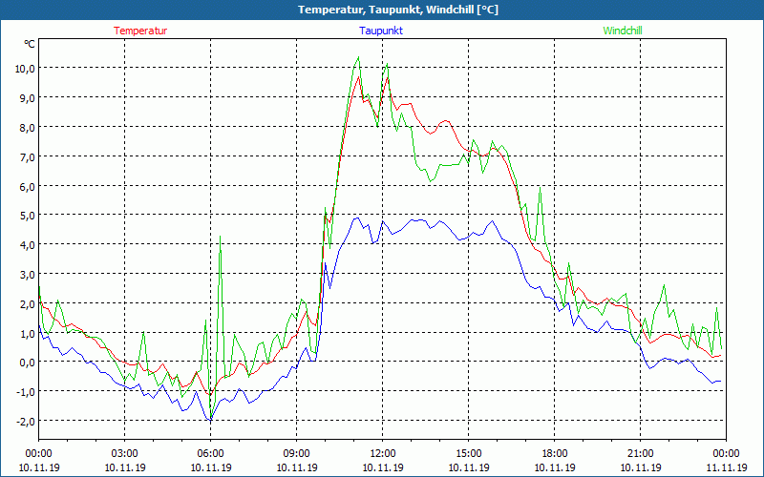Image resolution: width=764 pixels, height=477 pixels.
Task: Click the 7,0 y-axis value label
Action: coord(24,156)
